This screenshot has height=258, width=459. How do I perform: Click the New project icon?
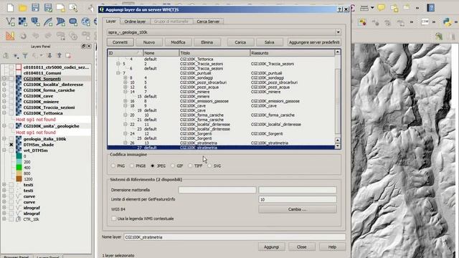(10, 8)
